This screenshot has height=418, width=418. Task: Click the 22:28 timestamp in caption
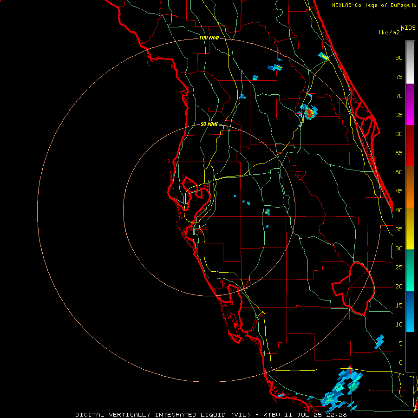337,415
